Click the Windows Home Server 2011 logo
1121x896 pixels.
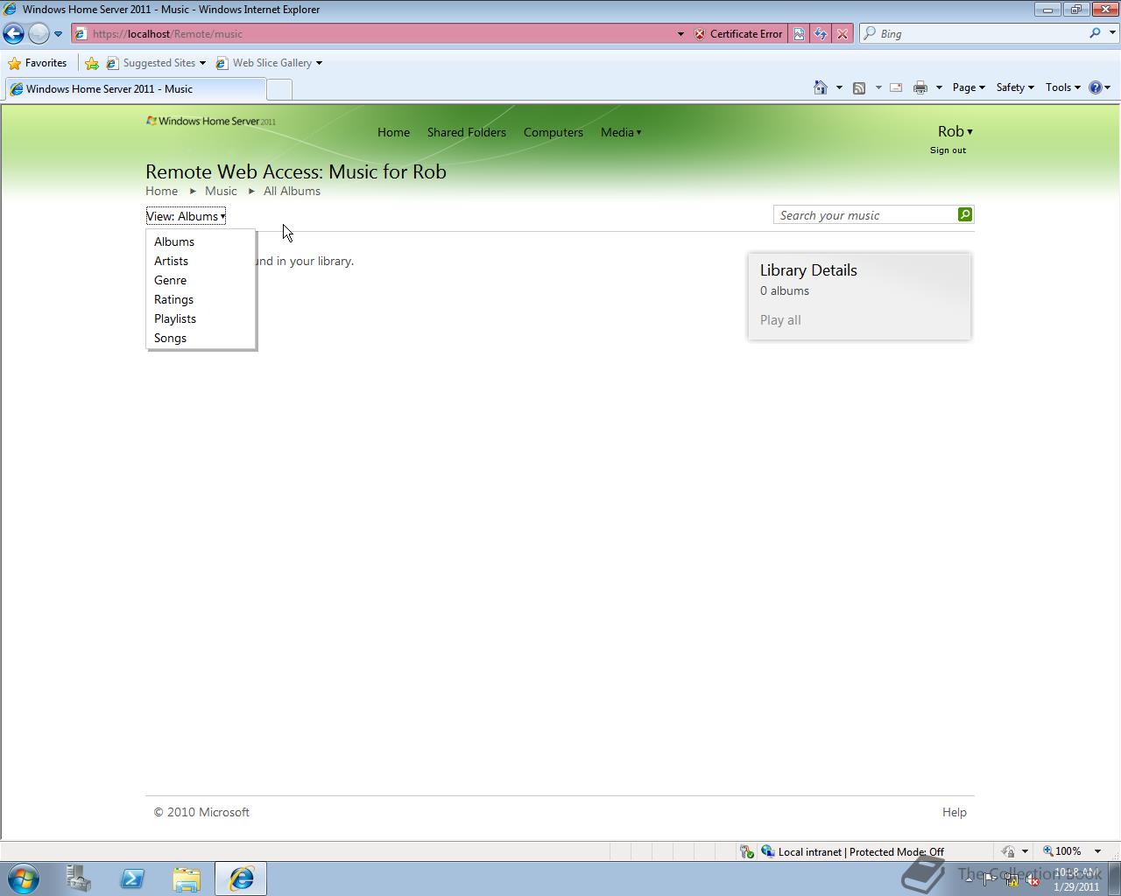(x=211, y=122)
